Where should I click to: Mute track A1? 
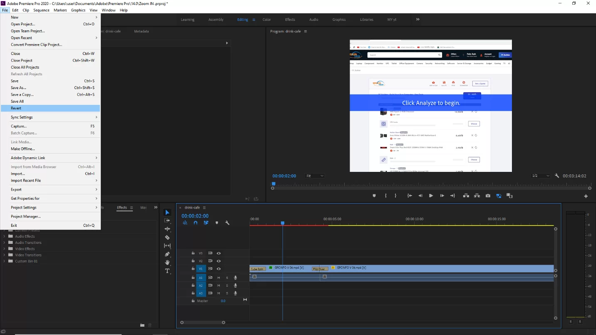(219, 278)
